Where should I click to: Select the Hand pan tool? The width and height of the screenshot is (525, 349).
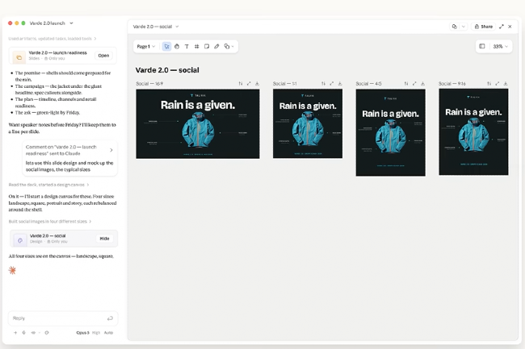click(x=177, y=47)
